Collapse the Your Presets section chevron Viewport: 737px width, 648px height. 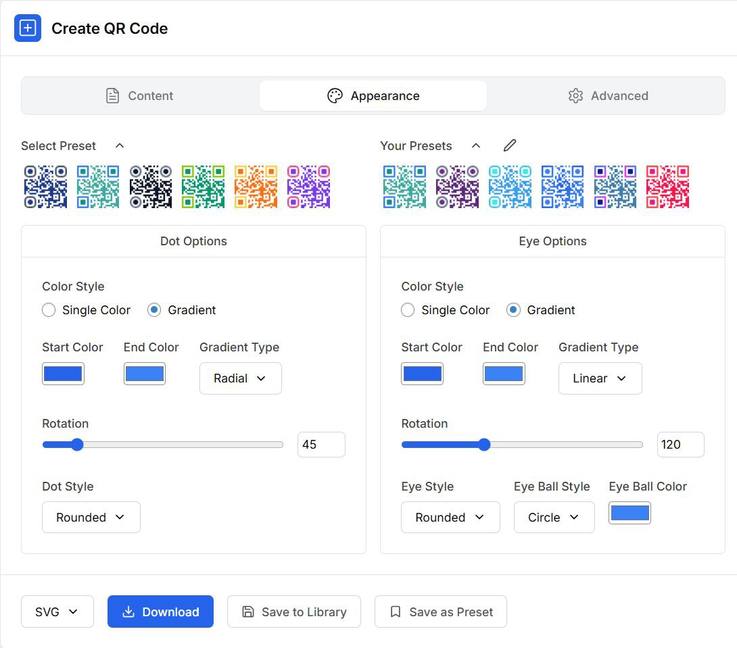click(476, 146)
